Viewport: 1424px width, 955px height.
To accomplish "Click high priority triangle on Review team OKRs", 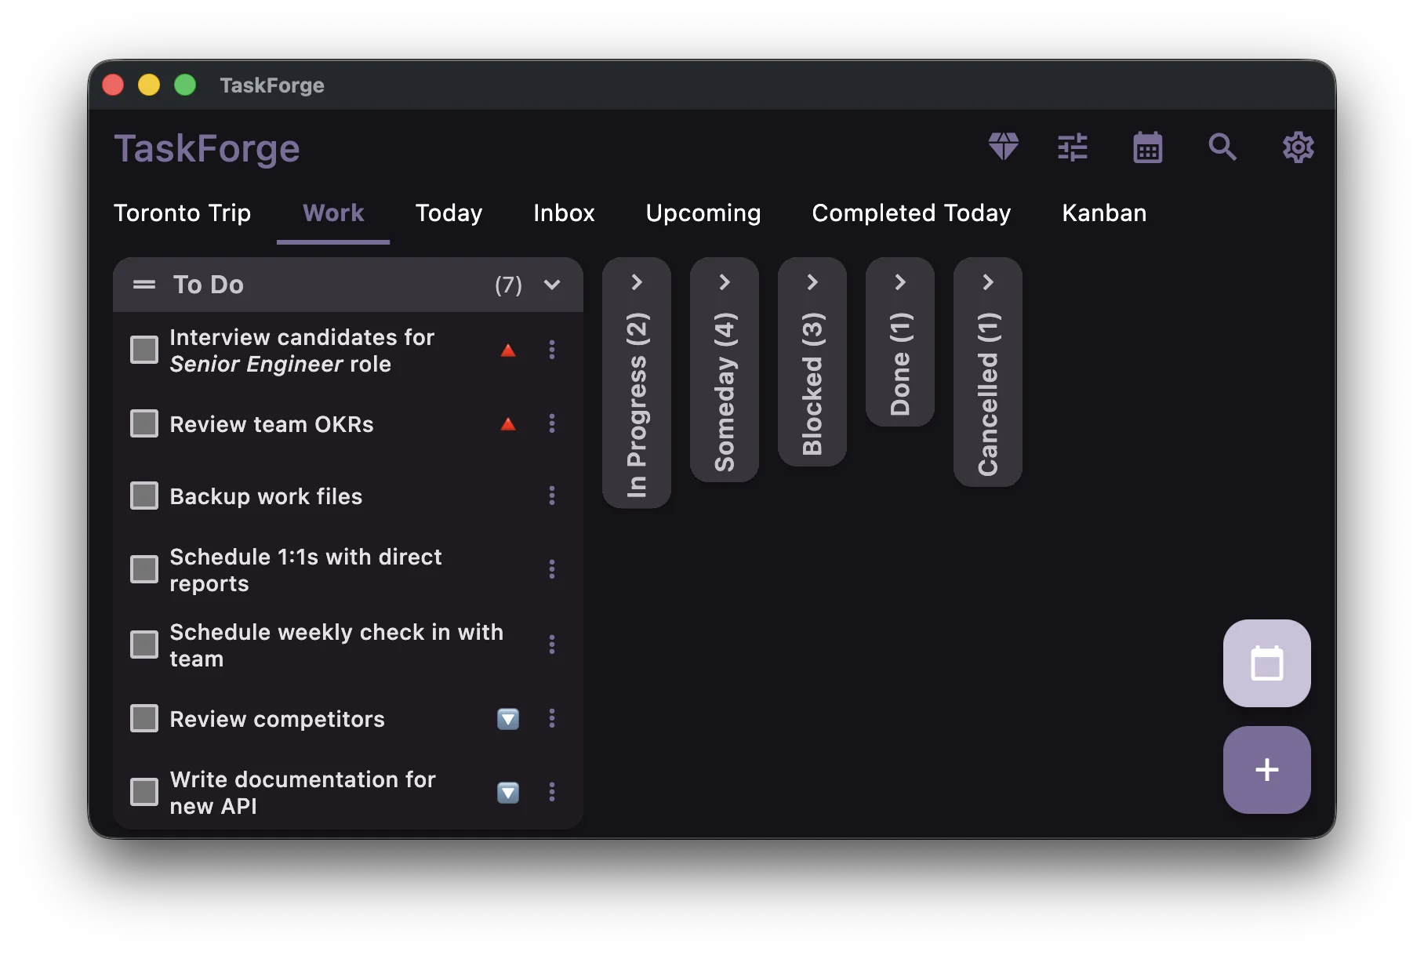I will click(508, 424).
